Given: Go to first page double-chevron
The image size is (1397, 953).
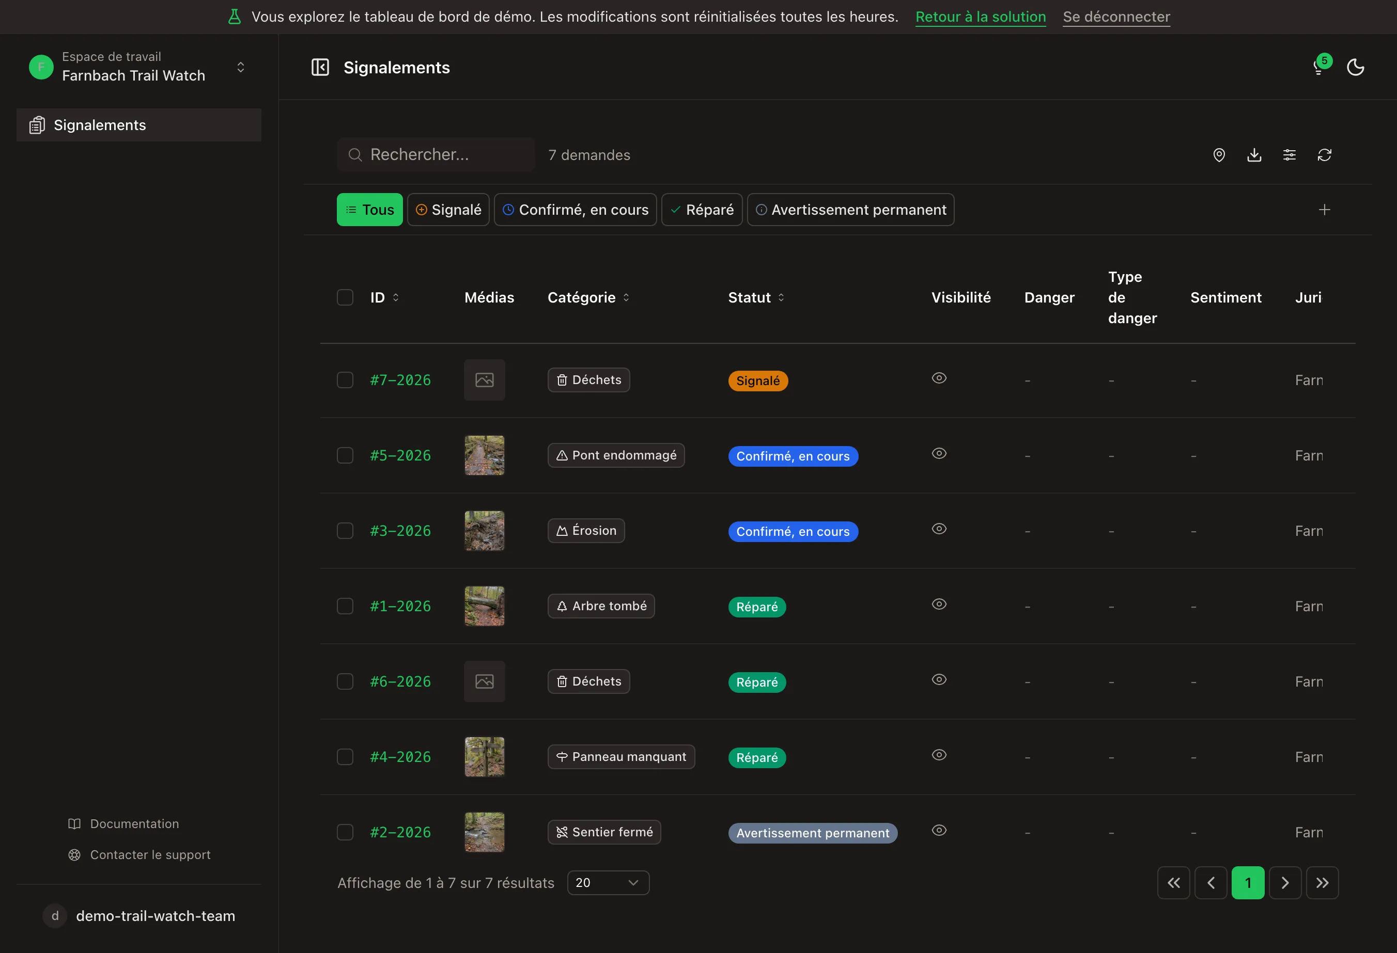Looking at the screenshot, I should pos(1173,883).
